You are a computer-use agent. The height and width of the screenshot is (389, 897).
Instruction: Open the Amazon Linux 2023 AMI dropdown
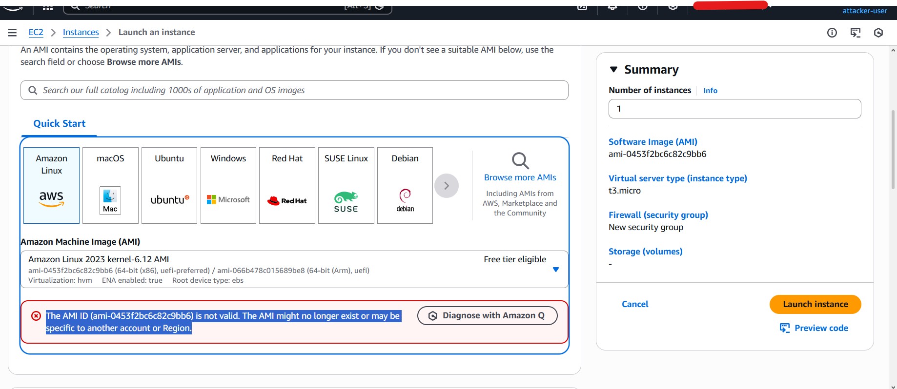tap(294, 270)
